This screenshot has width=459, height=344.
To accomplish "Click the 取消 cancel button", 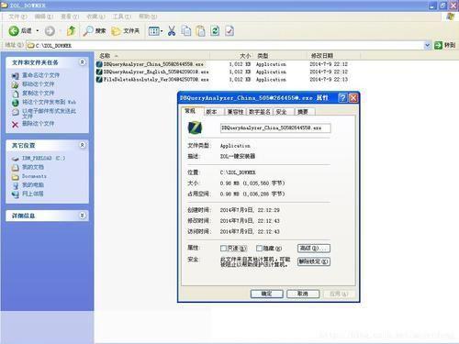I will 303,294.
